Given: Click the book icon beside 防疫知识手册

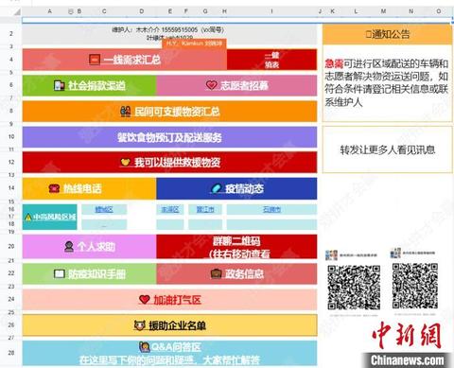Looking at the screenshot, I should pyautogui.click(x=60, y=273).
